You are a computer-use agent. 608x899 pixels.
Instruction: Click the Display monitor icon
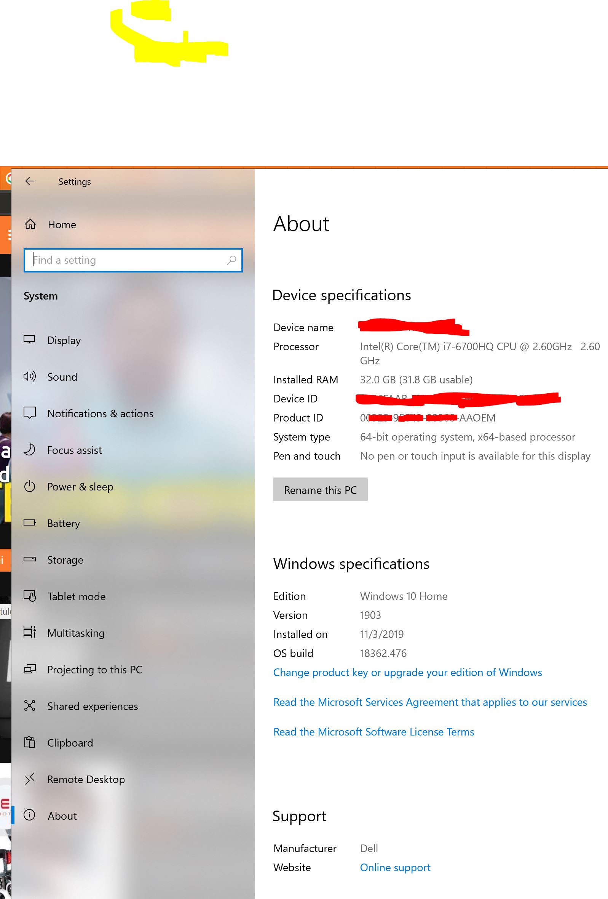(29, 340)
